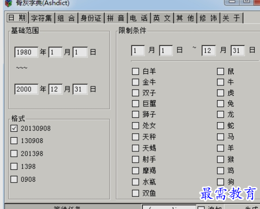
Task: Open the 其他 tab
Action: click(x=185, y=18)
